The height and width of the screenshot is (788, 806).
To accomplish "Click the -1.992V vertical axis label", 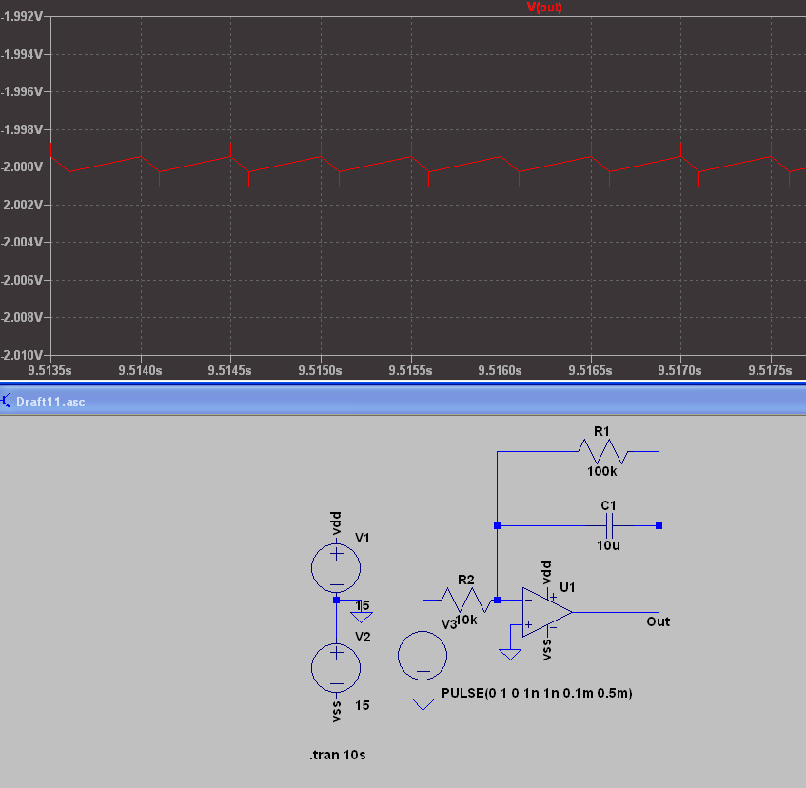I will pyautogui.click(x=22, y=16).
